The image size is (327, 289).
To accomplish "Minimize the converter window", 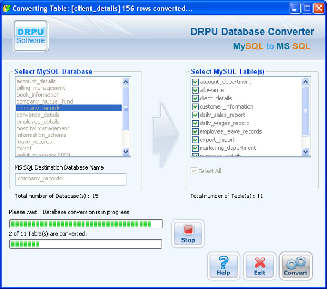I will pos(295,8).
